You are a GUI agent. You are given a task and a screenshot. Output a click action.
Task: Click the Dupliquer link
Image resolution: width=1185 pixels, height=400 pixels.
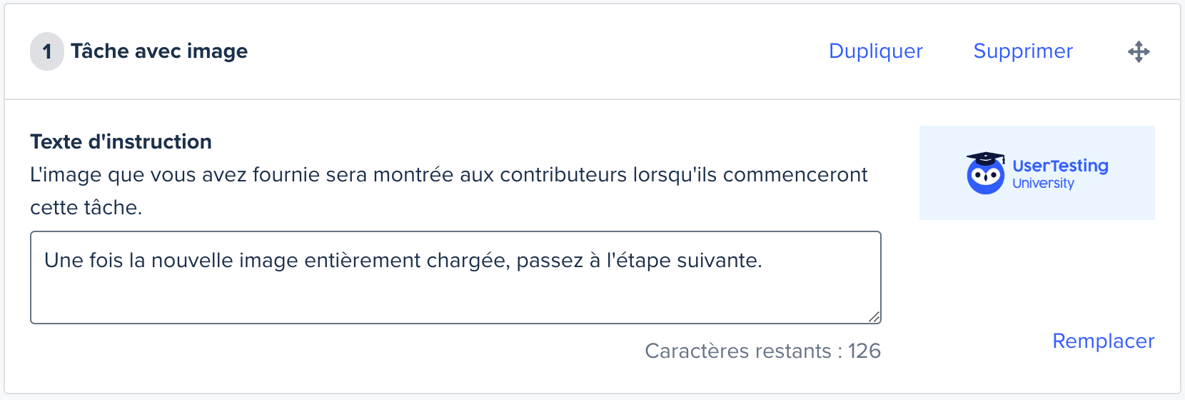click(875, 51)
